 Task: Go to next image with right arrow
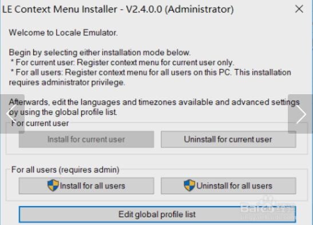300,114
